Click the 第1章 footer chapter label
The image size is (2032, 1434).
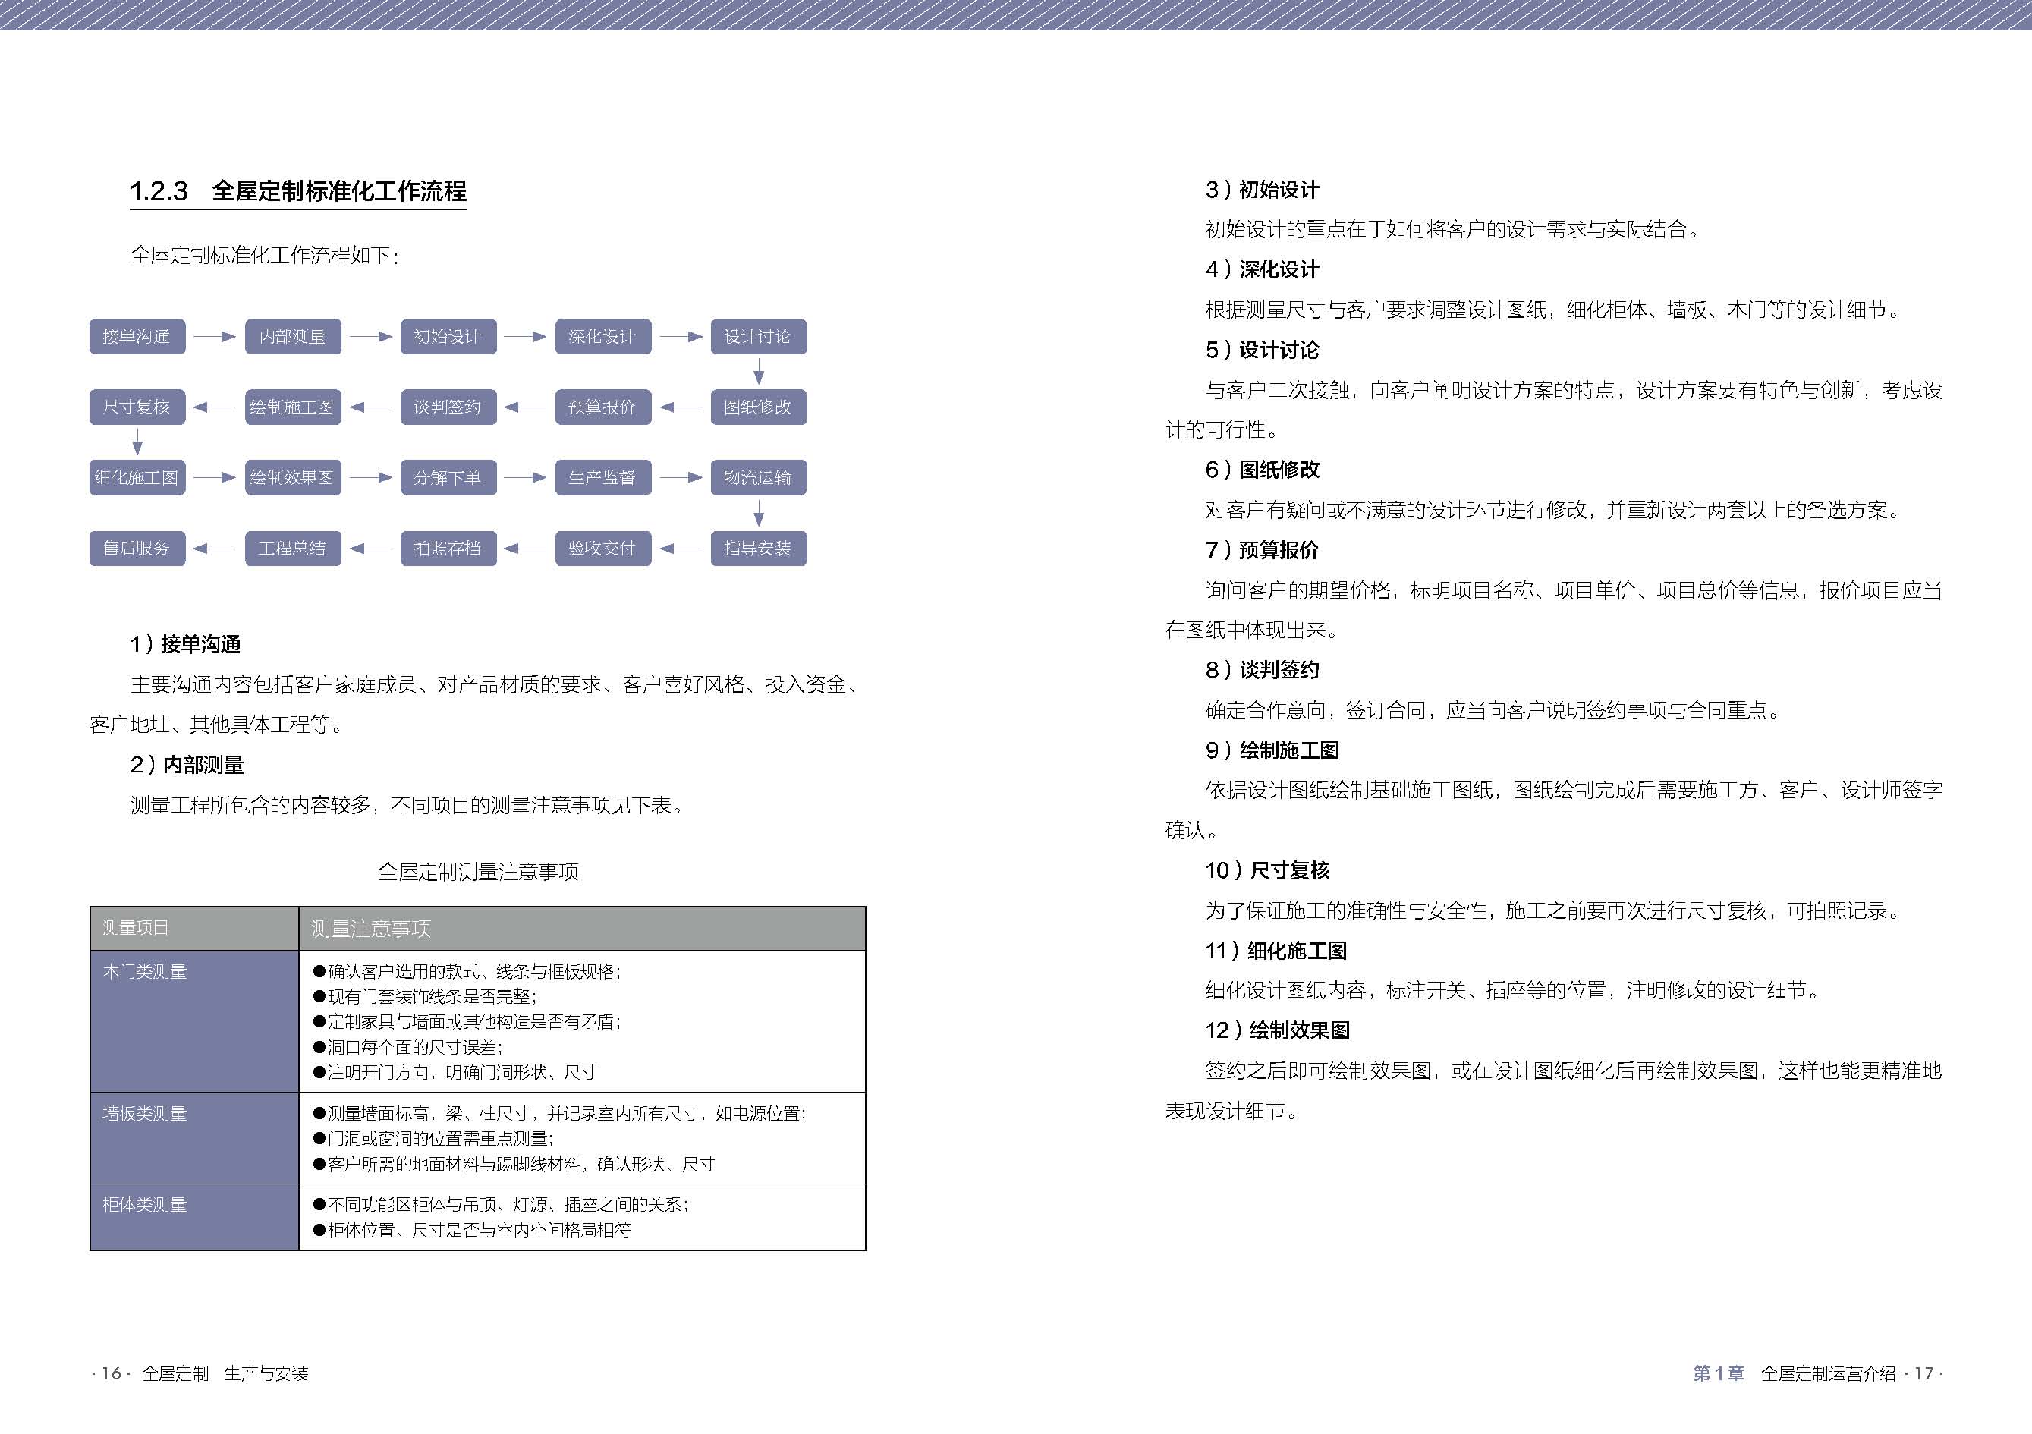(1718, 1373)
